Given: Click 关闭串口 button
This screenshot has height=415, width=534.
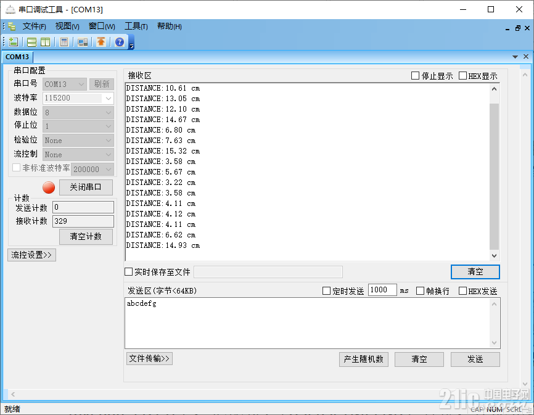Looking at the screenshot, I should pyautogui.click(x=86, y=187).
